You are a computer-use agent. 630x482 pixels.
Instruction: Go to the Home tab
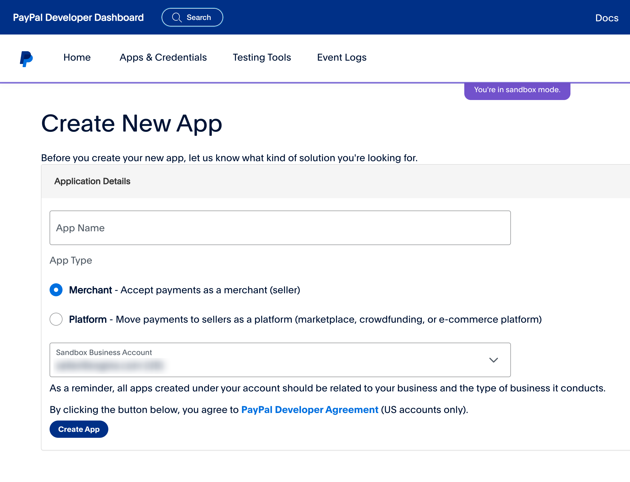click(77, 57)
